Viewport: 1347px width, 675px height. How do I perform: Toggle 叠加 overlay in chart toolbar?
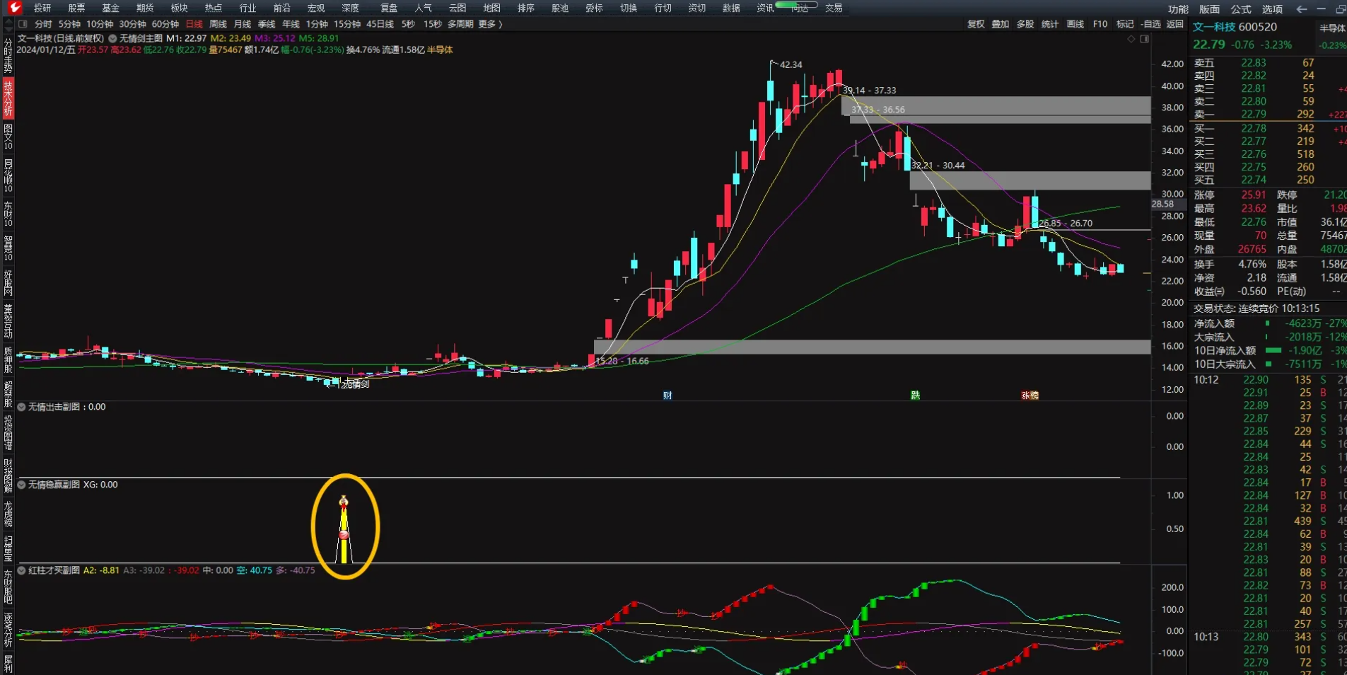point(1000,24)
